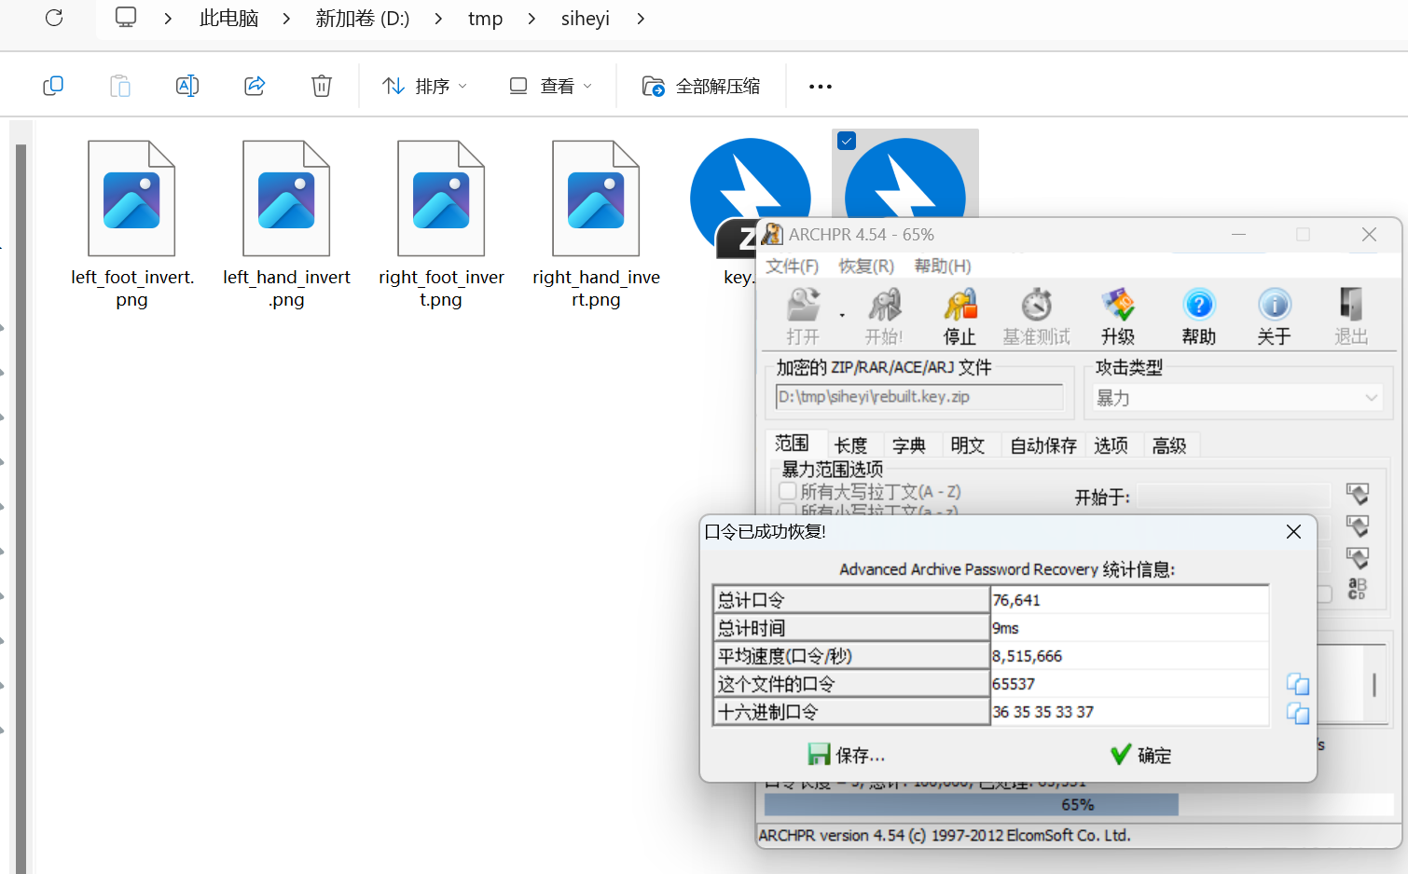Go to tmp folder in the breadcrumb
The width and height of the screenshot is (1408, 874).
485,19
